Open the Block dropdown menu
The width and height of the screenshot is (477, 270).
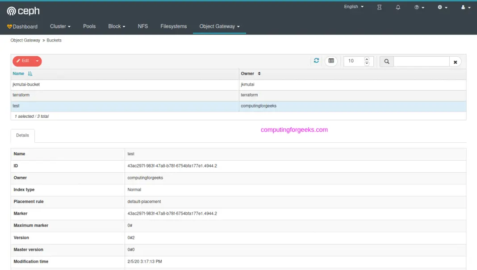coord(116,26)
